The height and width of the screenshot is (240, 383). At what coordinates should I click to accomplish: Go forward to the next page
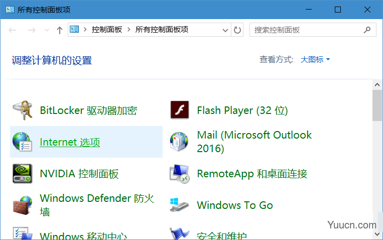click(32, 30)
